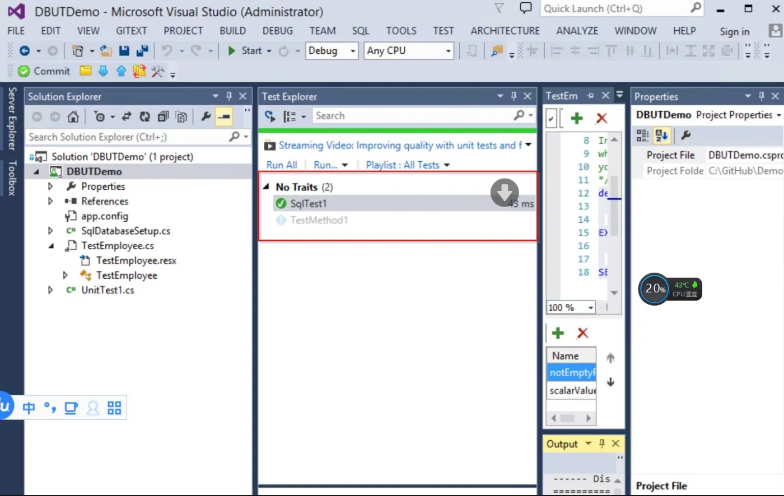This screenshot has width=784, height=496.
Task: Open the GITEXT menu
Action: point(131,31)
